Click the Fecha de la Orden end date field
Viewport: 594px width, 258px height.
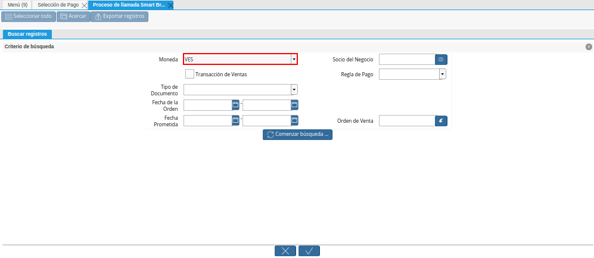click(267, 105)
